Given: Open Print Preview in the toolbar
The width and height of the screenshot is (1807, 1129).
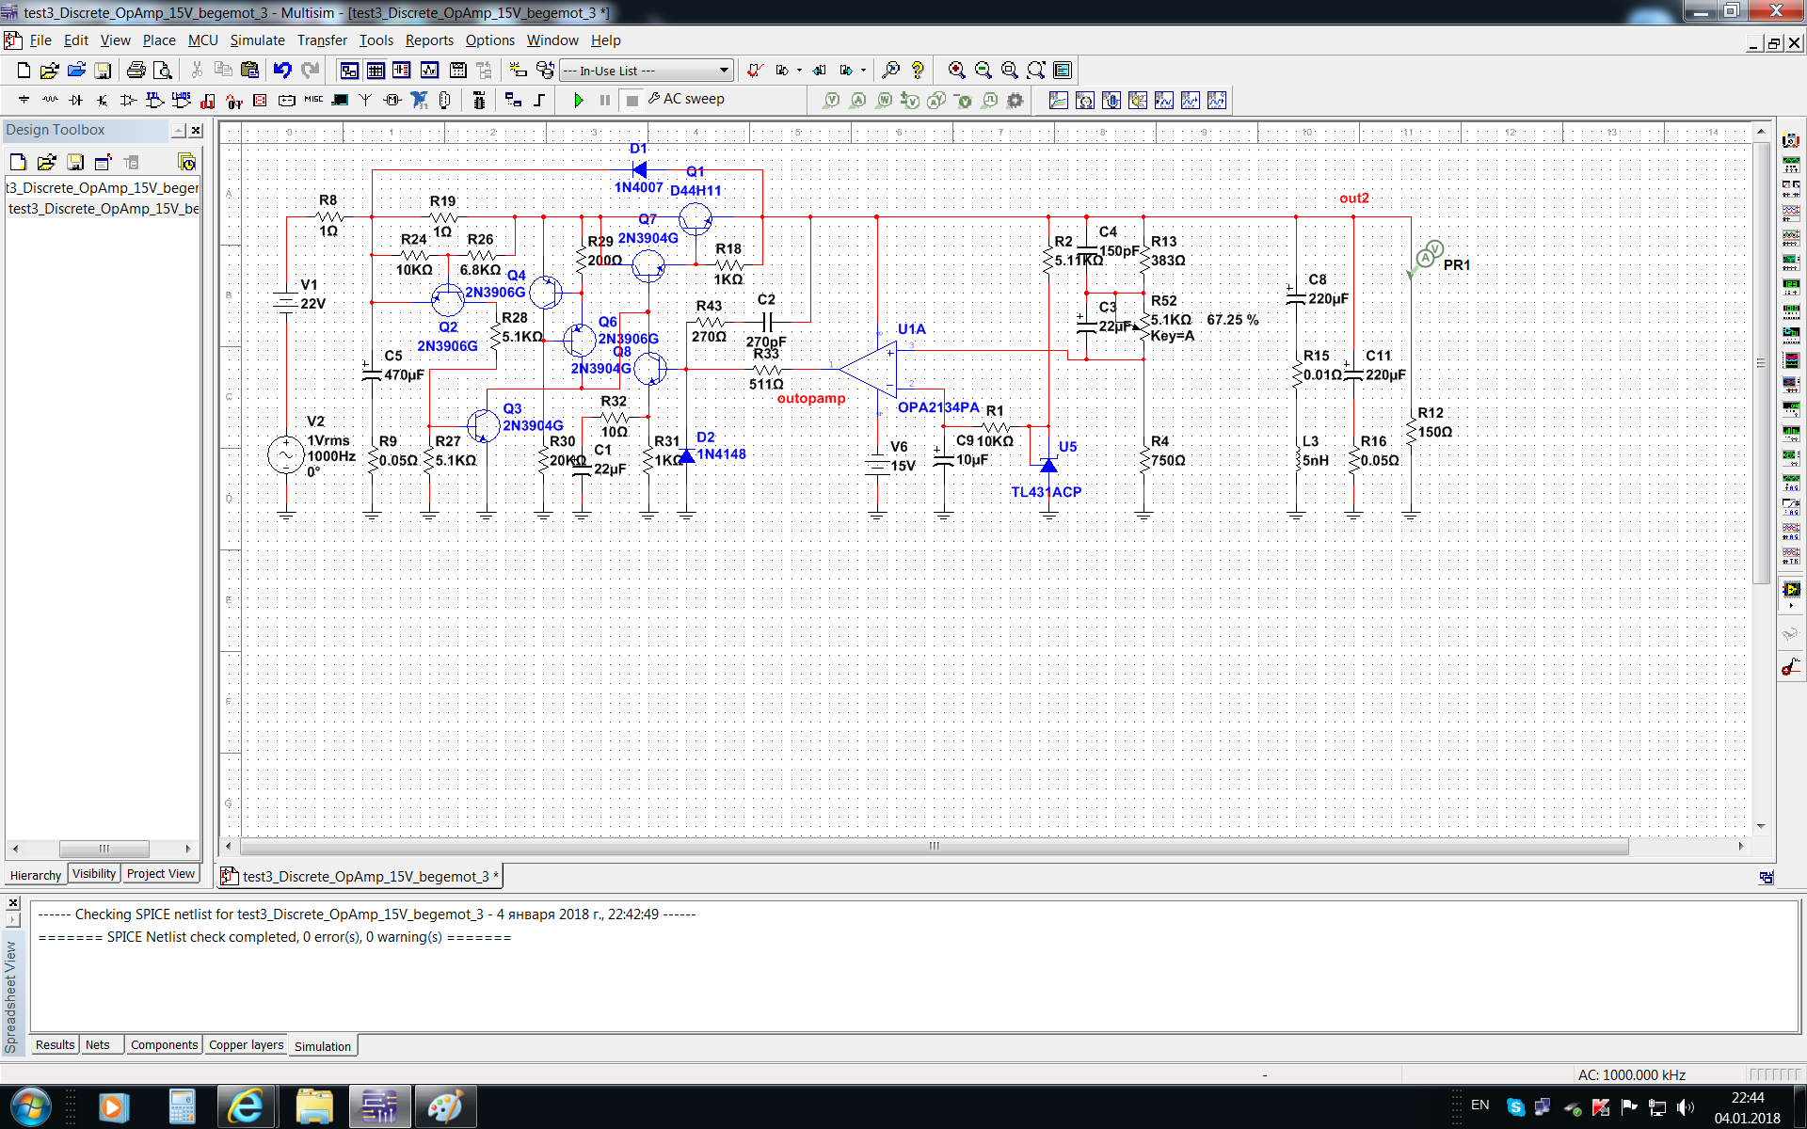Looking at the screenshot, I should click(163, 71).
